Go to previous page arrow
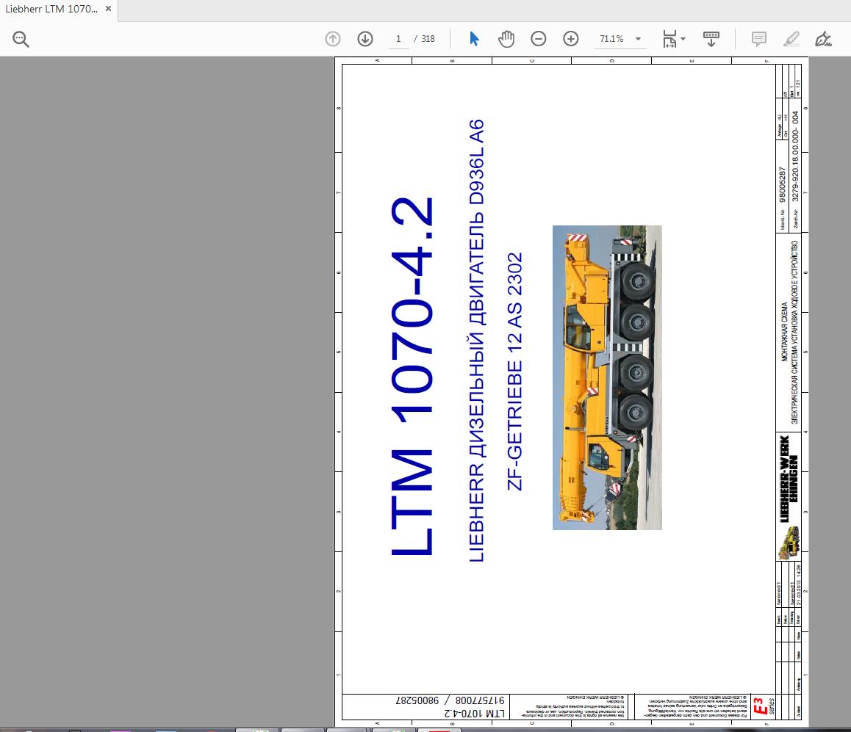This screenshot has height=732, width=851. pos(333,39)
